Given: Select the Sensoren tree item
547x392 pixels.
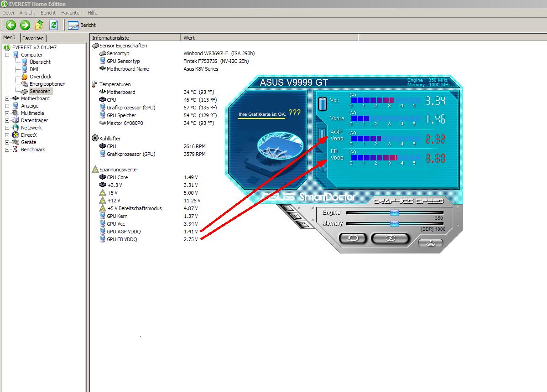Looking at the screenshot, I should (40, 91).
